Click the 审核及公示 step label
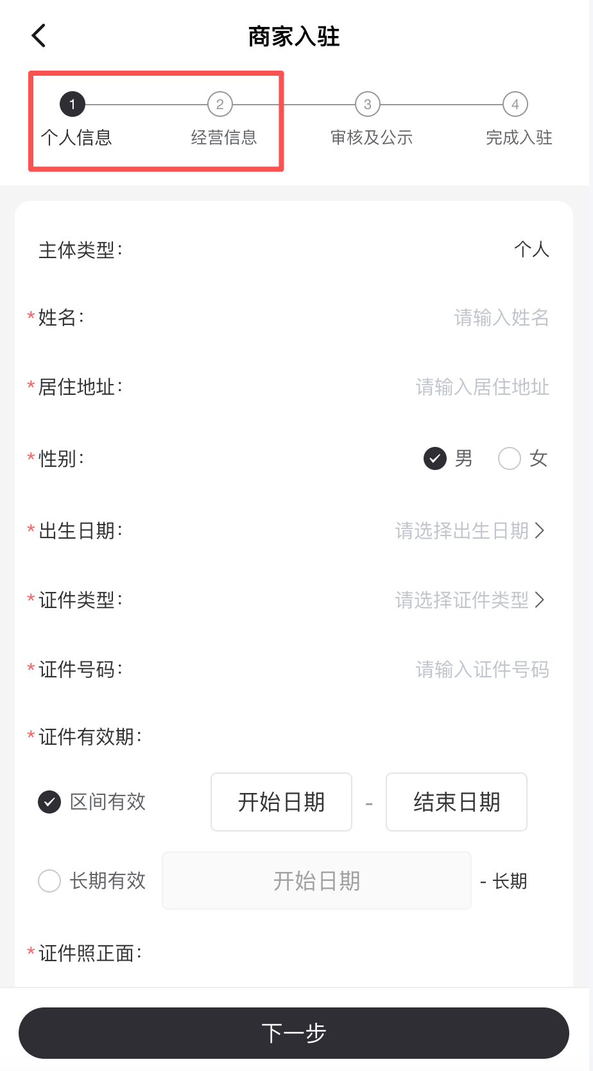593x1071 pixels. pos(371,137)
